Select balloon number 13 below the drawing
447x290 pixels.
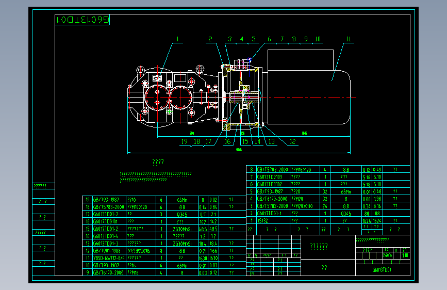click(x=271, y=141)
